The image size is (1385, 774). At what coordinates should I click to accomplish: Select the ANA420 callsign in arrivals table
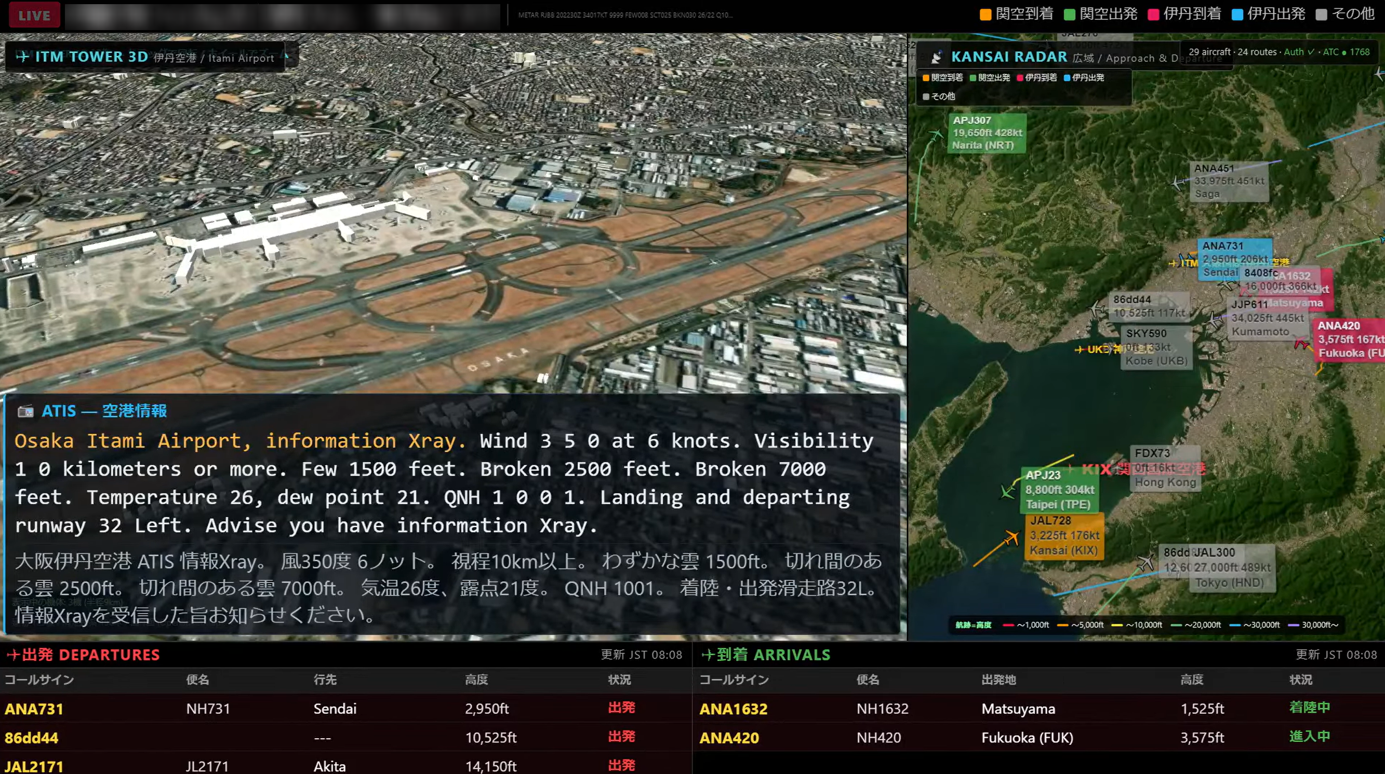click(x=729, y=738)
